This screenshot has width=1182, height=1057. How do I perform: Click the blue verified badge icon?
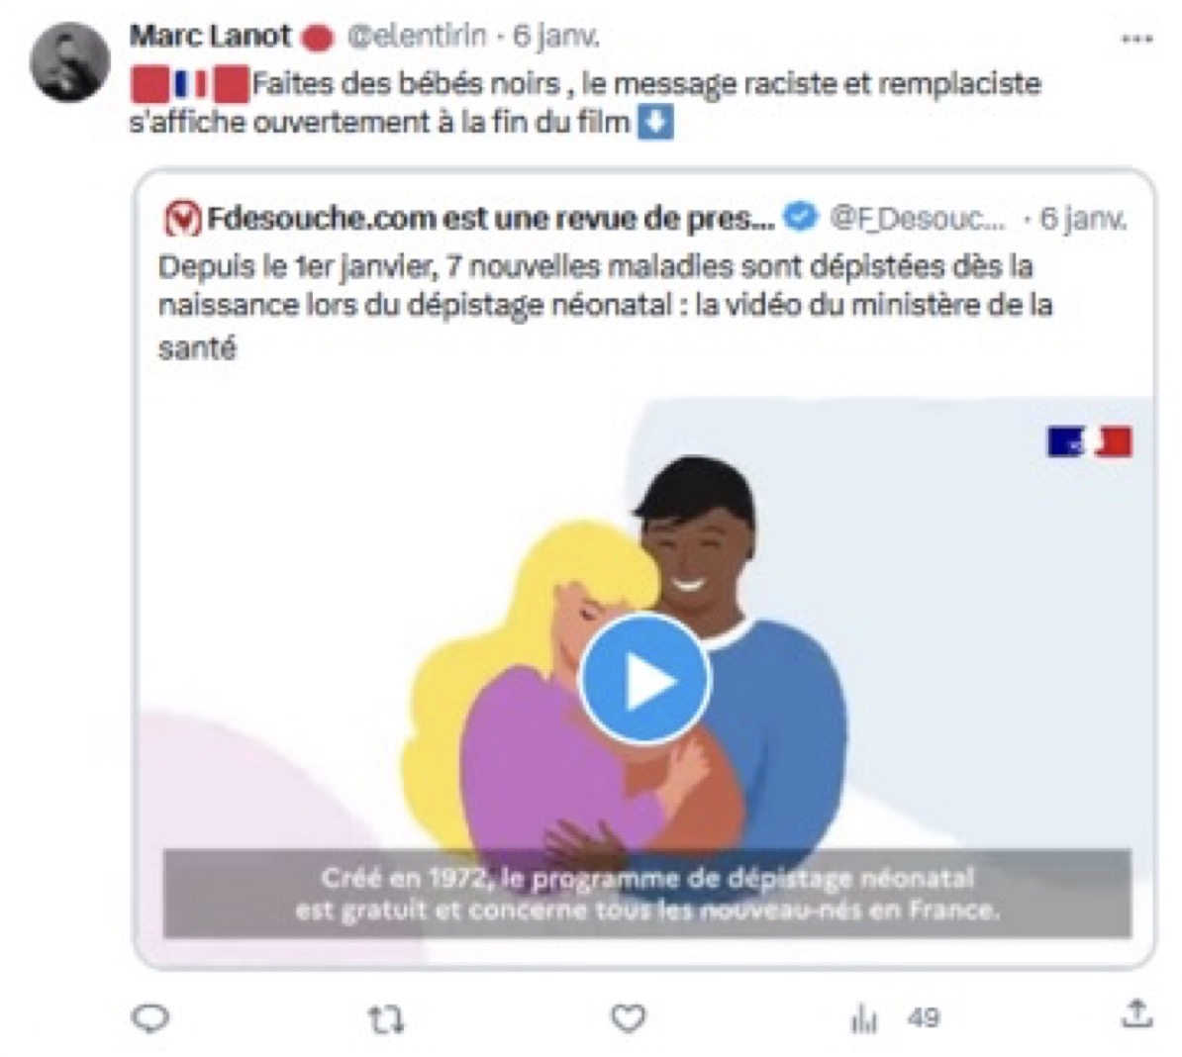(801, 217)
